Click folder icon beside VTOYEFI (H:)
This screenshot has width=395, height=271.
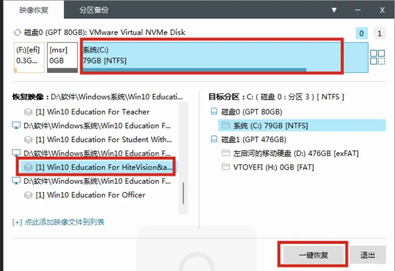[226, 167]
